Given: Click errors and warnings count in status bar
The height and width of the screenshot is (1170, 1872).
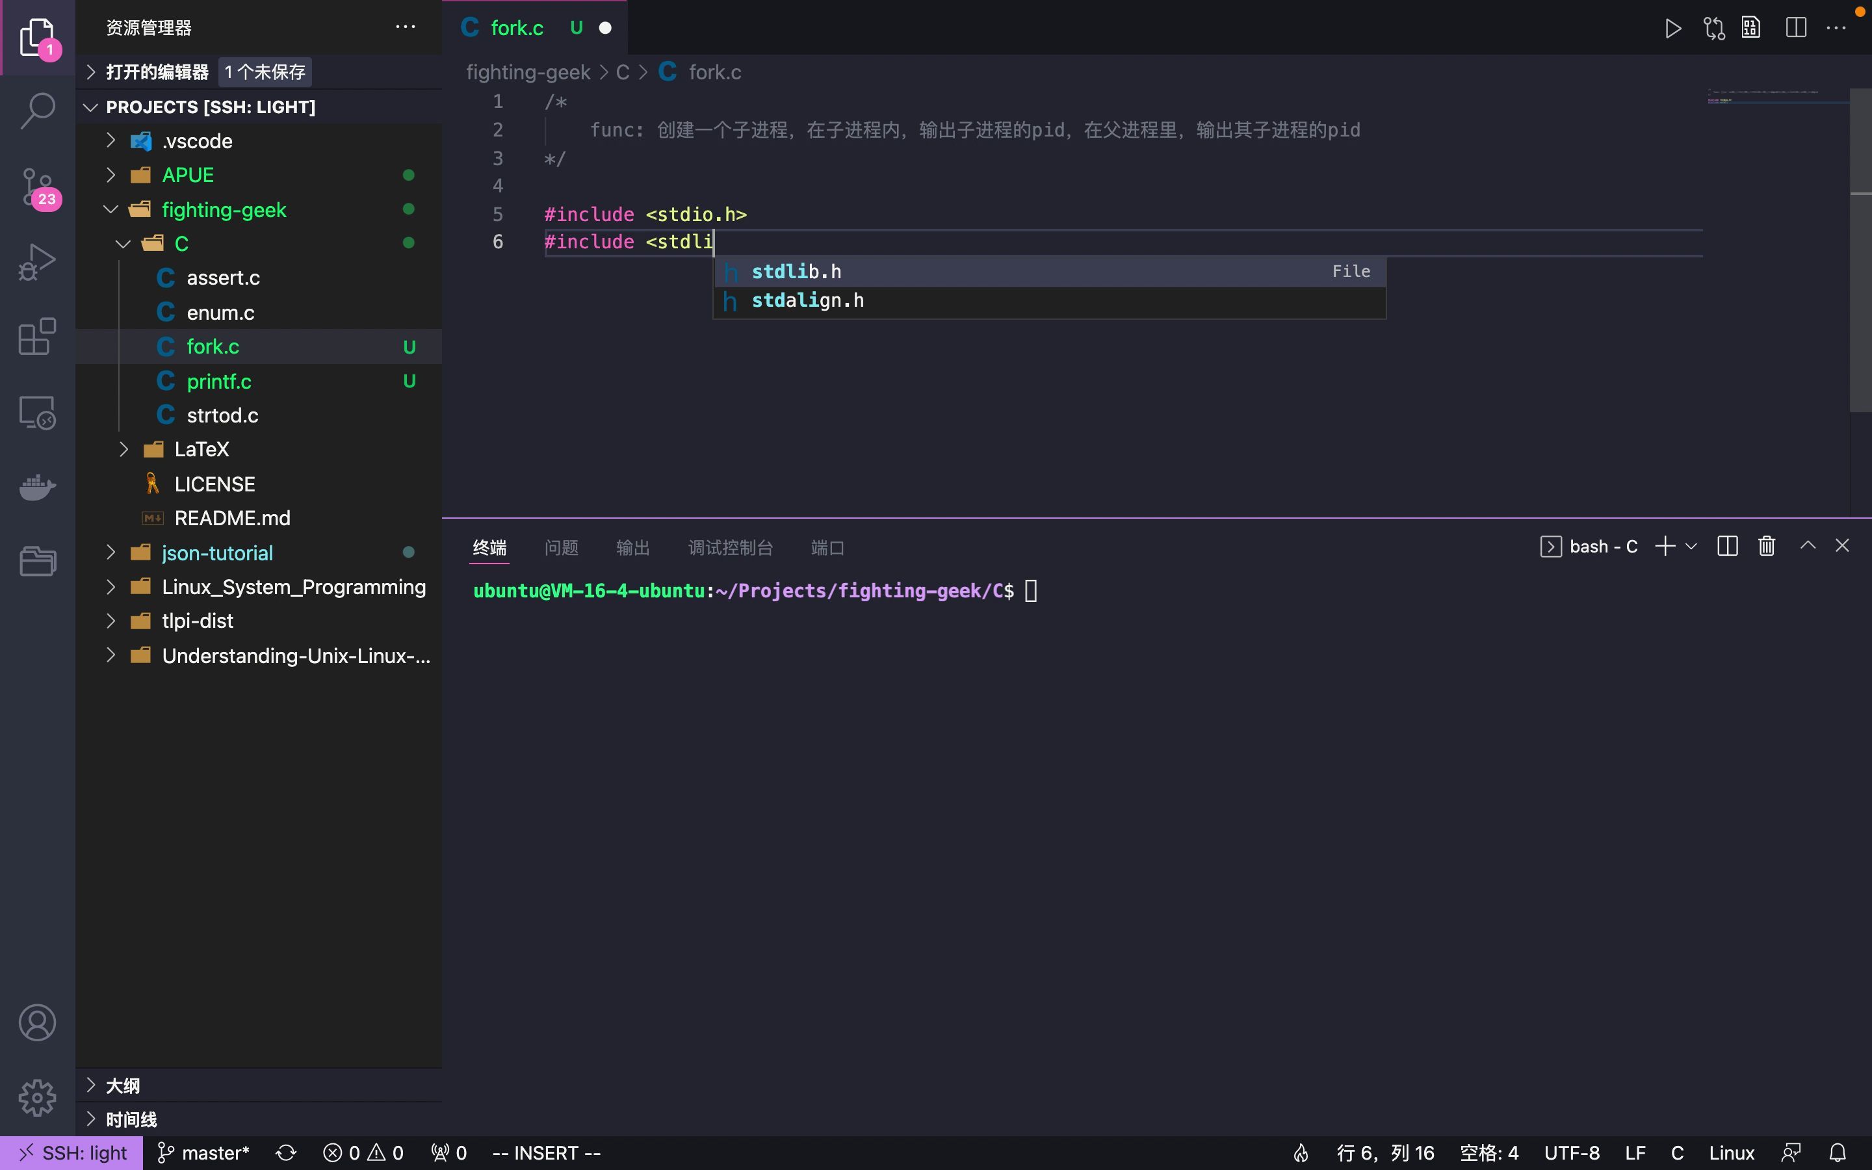Looking at the screenshot, I should 363,1153.
